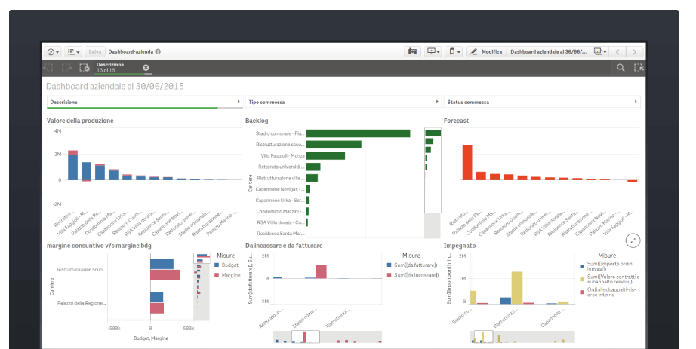Click Condominio Mazzini backlog label

[x=281, y=211]
